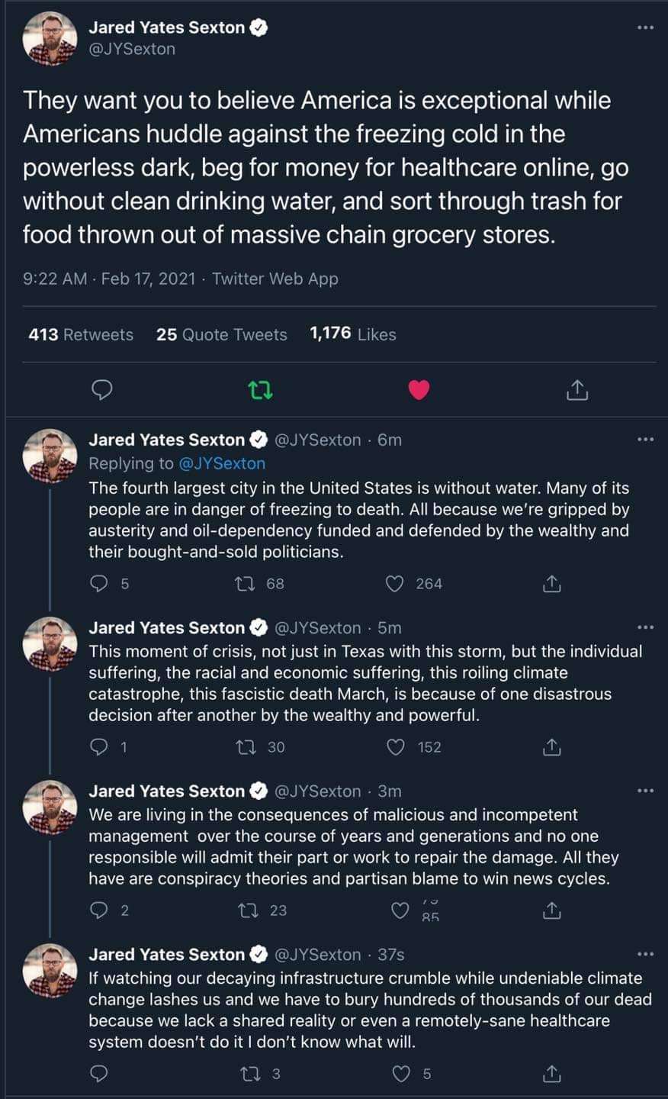This screenshot has height=1099, width=668.
Task: Like the reply with 152 likes
Action: coord(396,747)
